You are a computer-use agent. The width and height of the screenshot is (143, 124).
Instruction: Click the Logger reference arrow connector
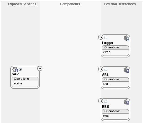point(101,37)
